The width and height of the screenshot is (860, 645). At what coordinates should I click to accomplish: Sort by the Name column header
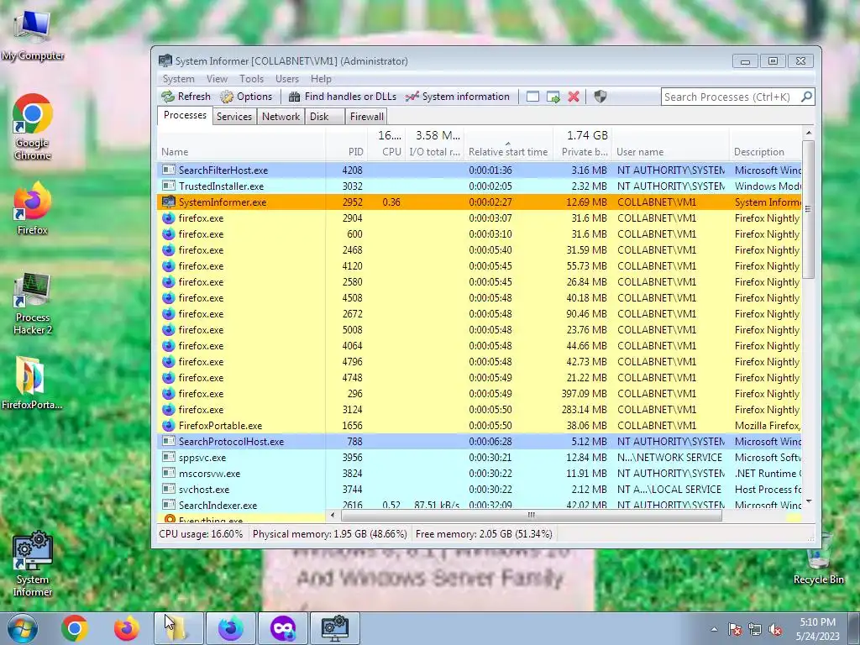[241, 152]
